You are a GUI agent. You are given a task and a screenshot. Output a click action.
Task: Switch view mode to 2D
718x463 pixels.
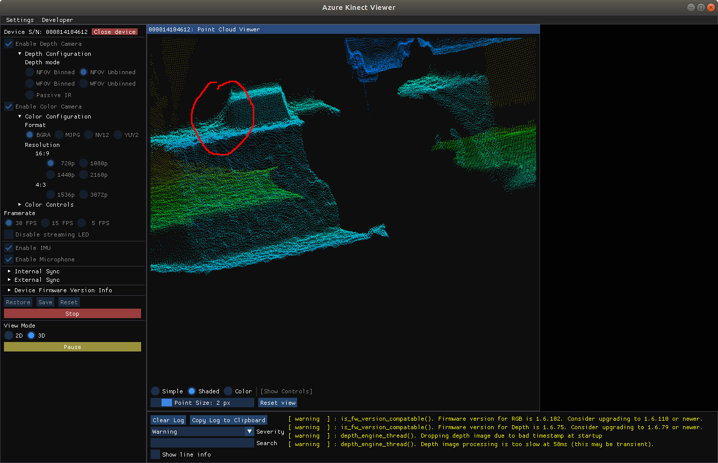[x=9, y=336]
